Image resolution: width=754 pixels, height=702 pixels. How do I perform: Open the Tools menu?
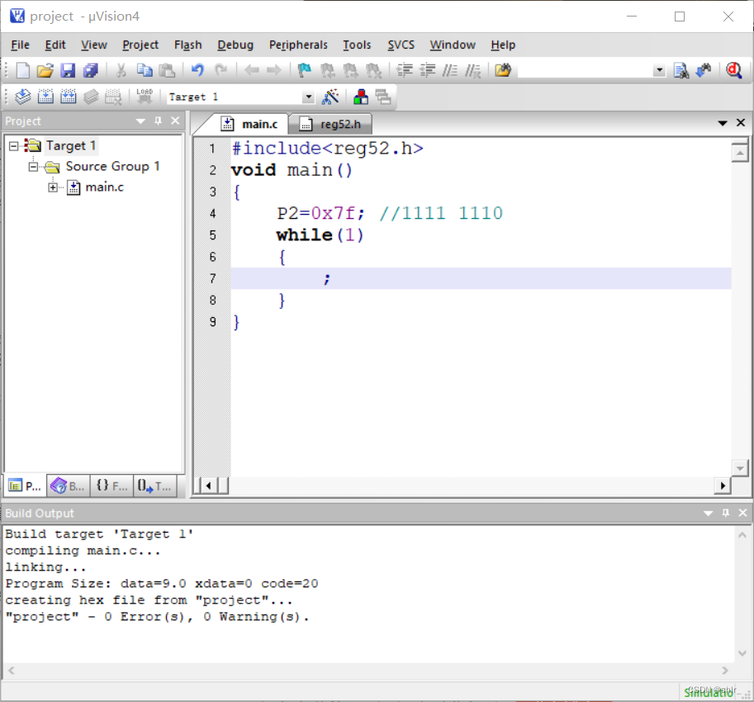[357, 45]
